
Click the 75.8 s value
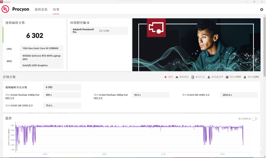click(49, 106)
